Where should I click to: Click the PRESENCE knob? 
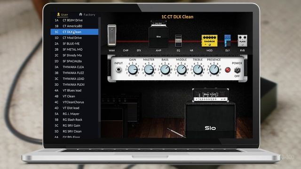214,69
